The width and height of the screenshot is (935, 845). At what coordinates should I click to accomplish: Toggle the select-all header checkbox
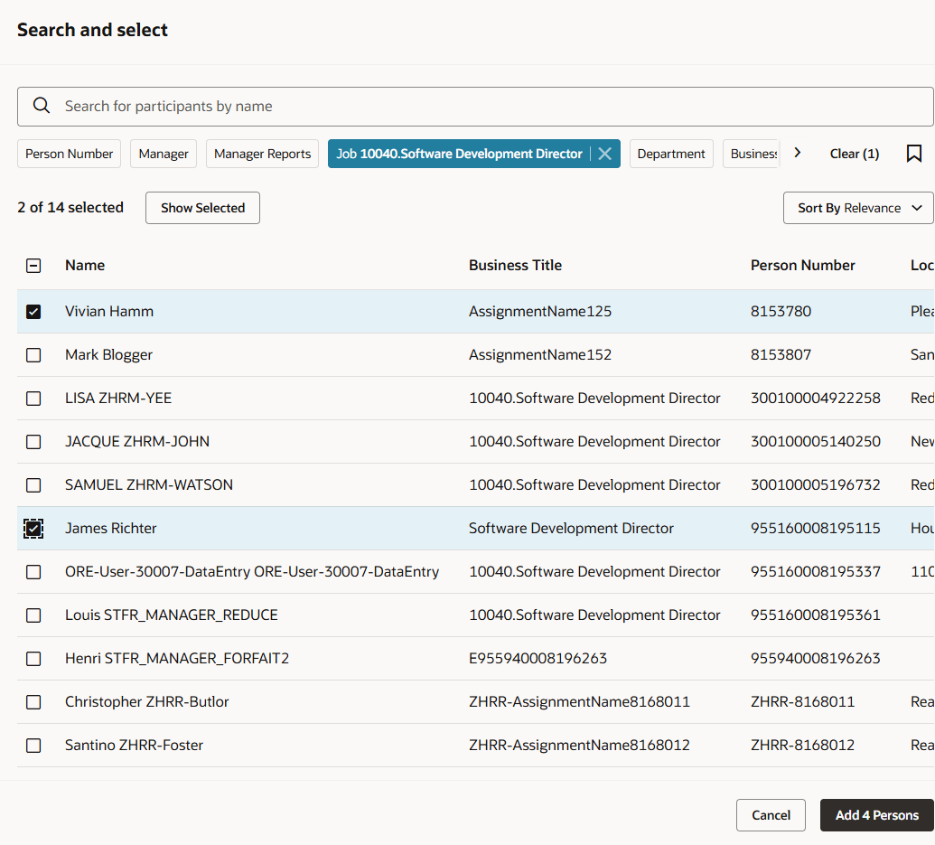(x=33, y=266)
